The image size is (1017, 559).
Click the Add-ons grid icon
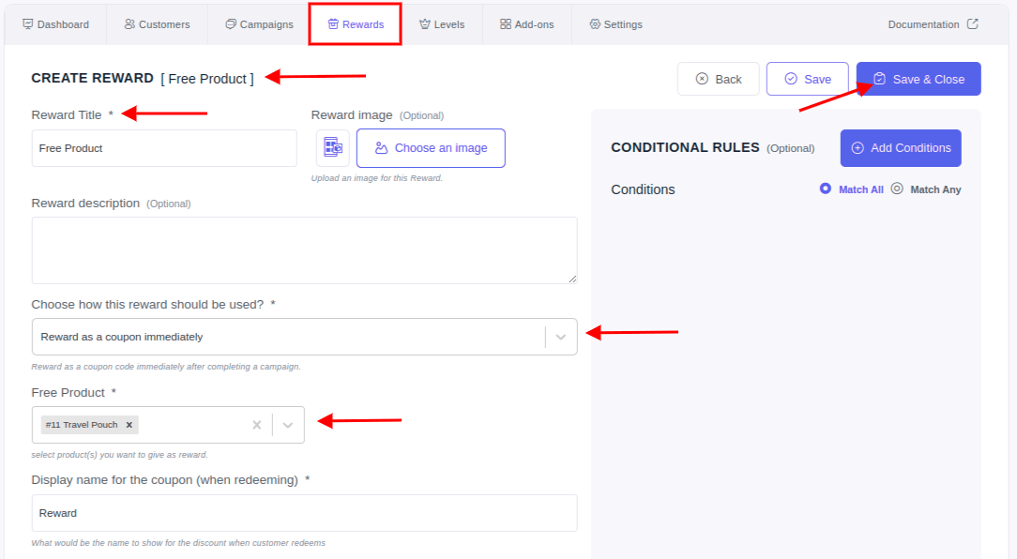click(506, 24)
